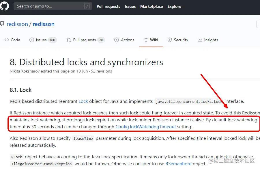Click the leaseTime code snippet
This screenshot has width=260, height=169.
[83, 138]
